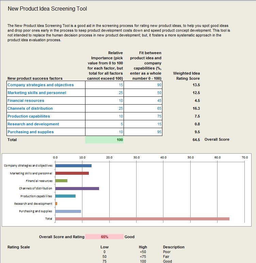Click the 'Purchasing and supplies' factor cell

coord(46,132)
